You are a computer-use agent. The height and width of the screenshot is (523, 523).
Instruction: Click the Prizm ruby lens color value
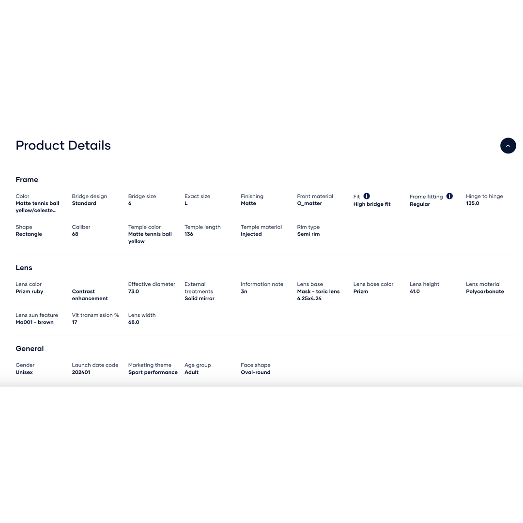(x=30, y=291)
